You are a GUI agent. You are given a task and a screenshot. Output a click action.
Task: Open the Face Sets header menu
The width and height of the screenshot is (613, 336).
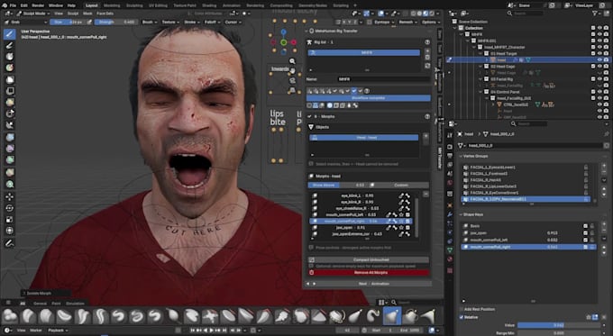(x=105, y=14)
